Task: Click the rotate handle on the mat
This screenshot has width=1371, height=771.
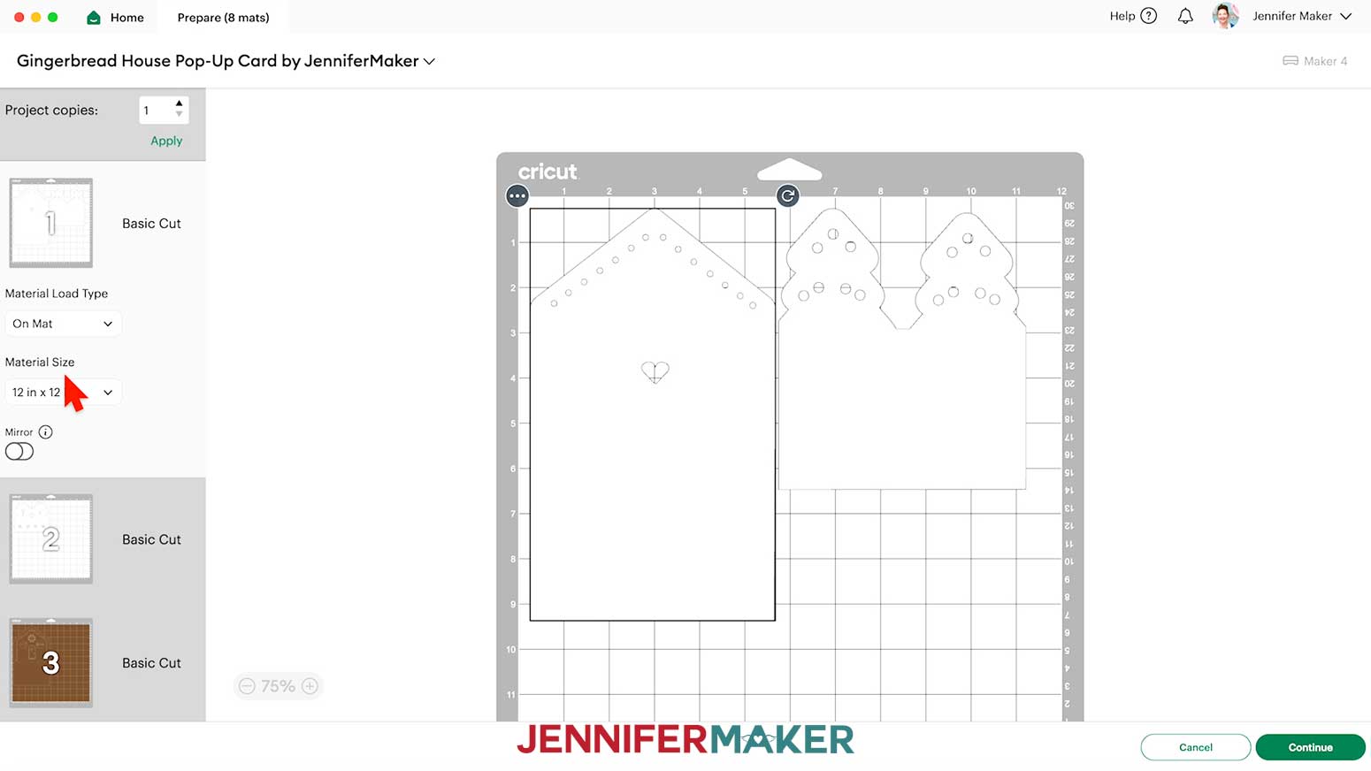Action: (x=787, y=195)
